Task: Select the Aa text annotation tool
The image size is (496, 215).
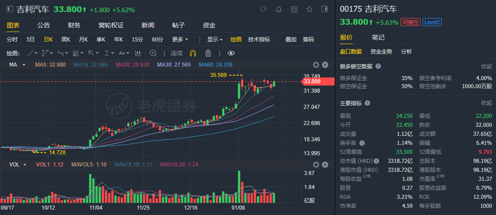Action: 122,53
